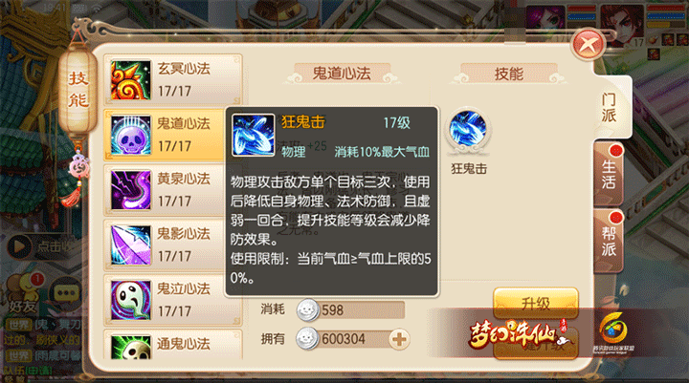This screenshot has width=689, height=383.
Task: Select the 通鬼心法 green skull icon
Action: [130, 348]
